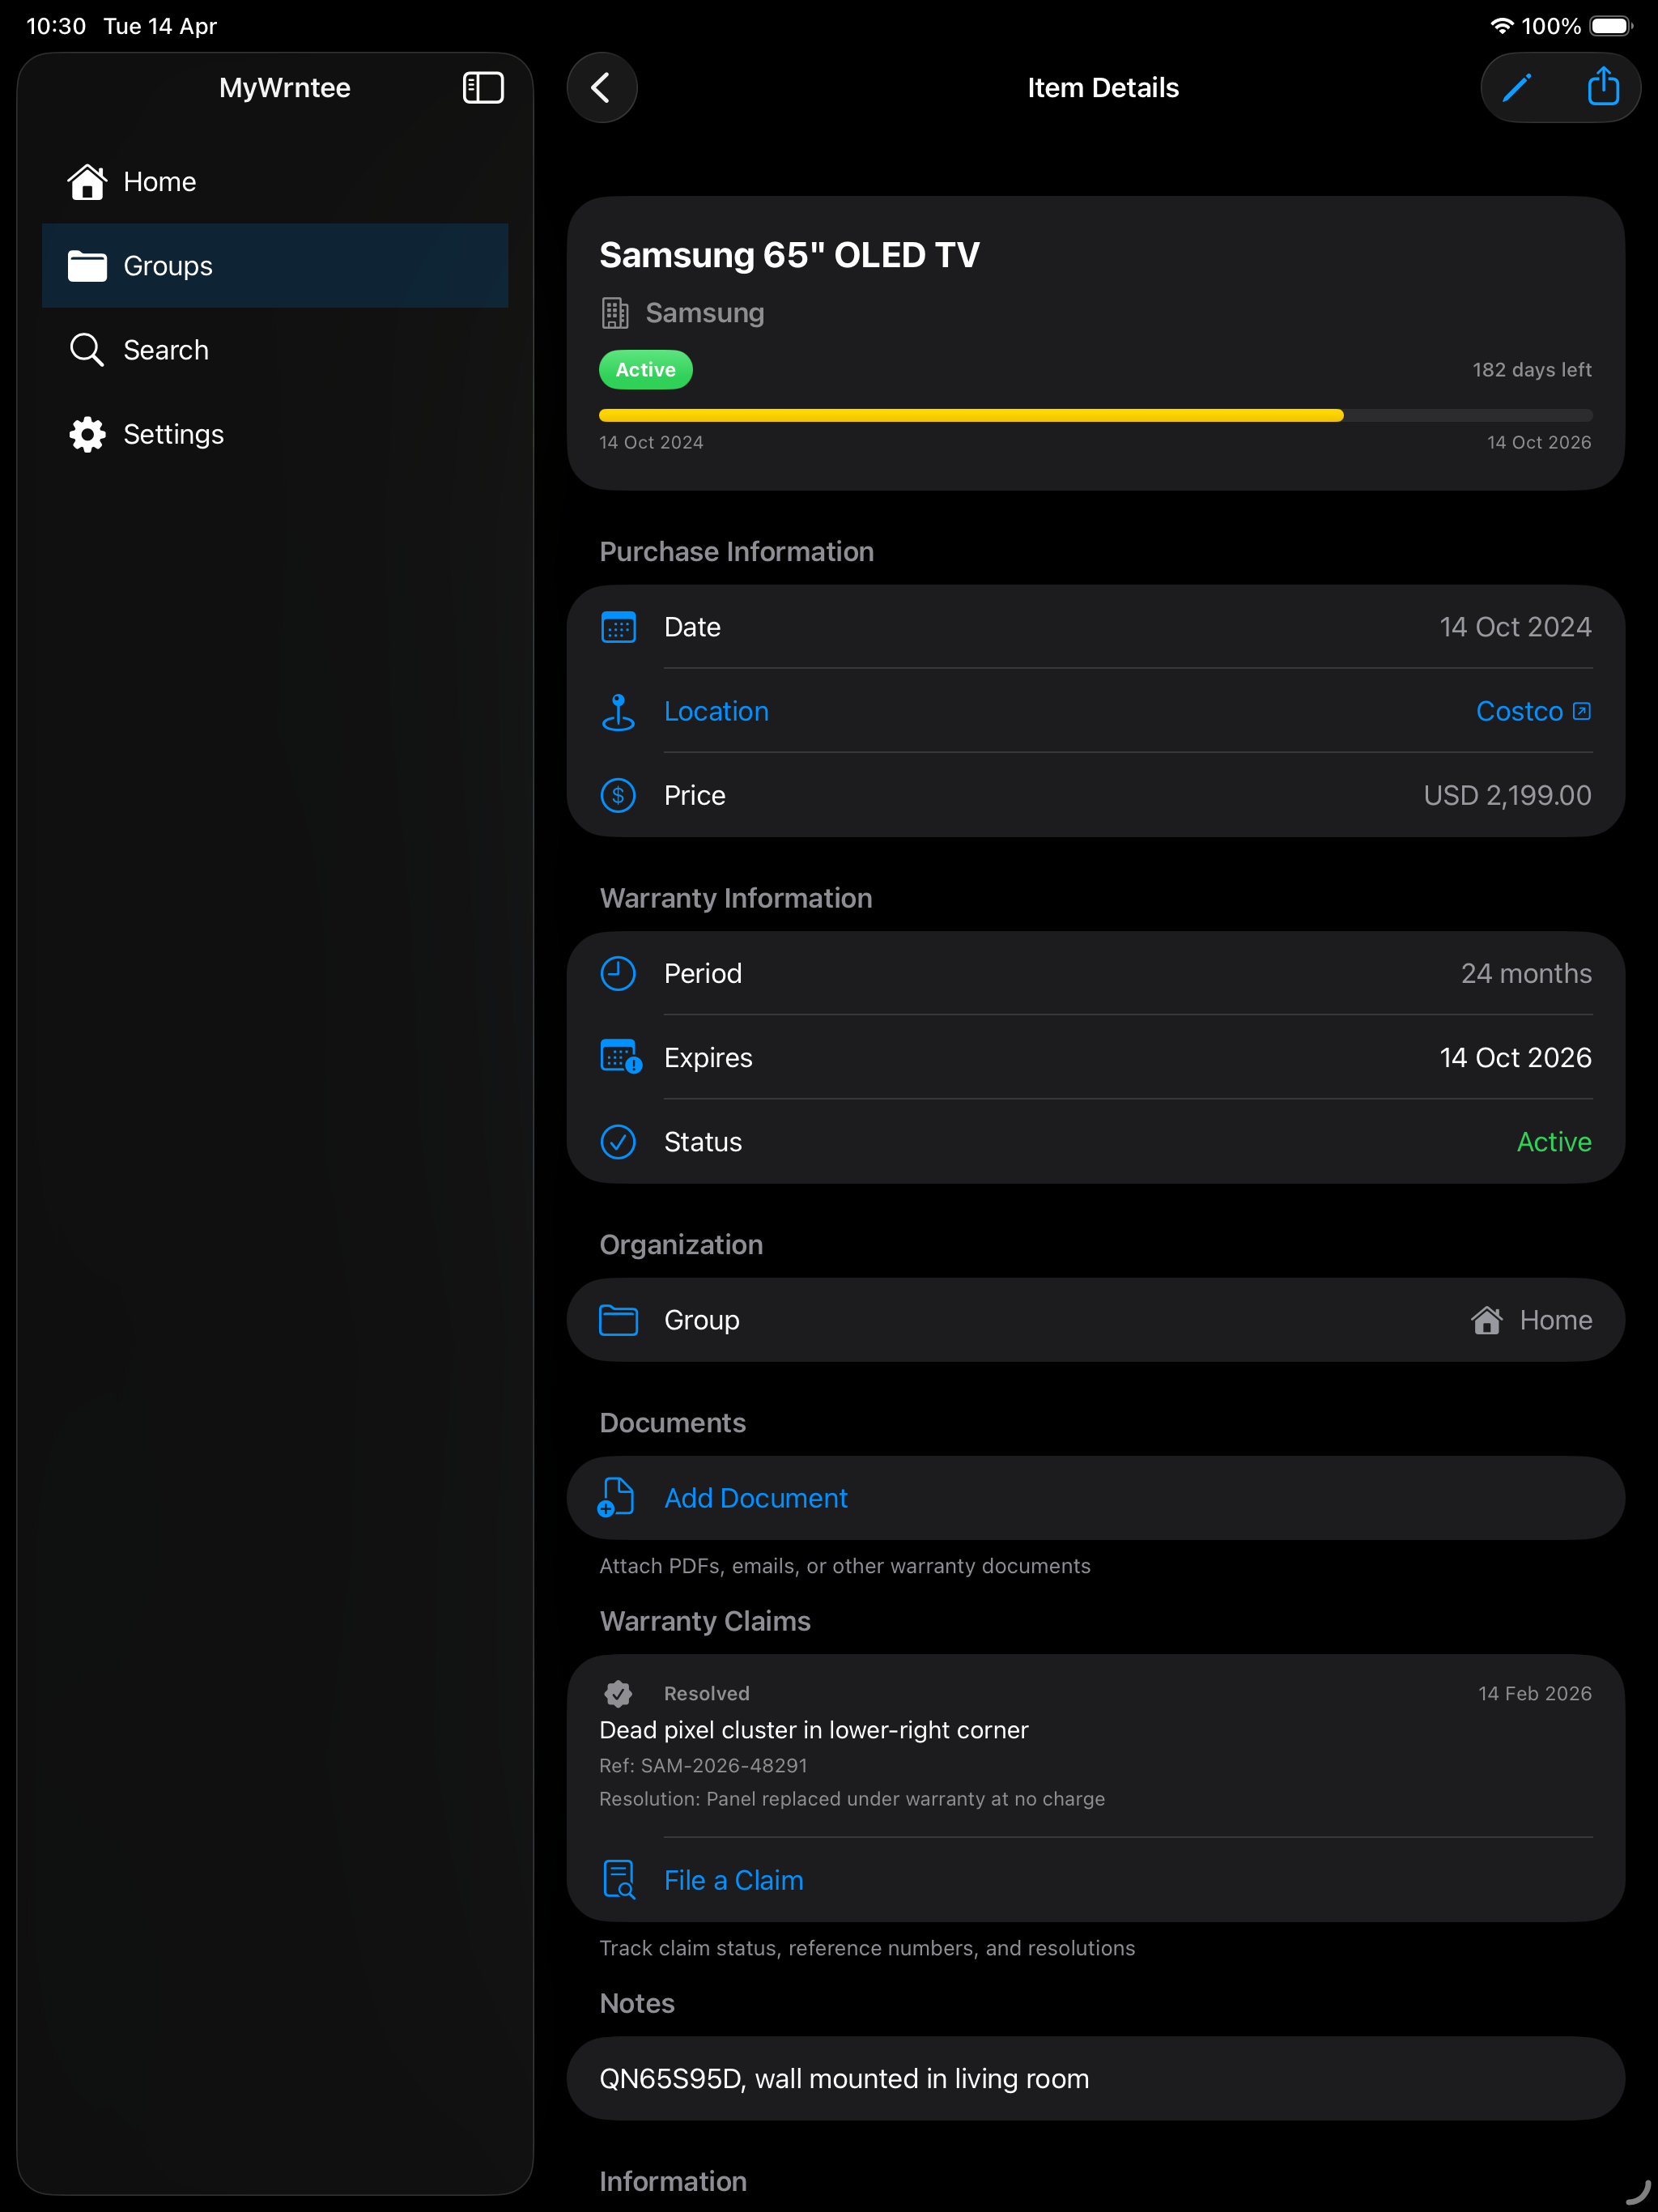
Task: Open Settings in the sidebar
Action: pyautogui.click(x=275, y=434)
